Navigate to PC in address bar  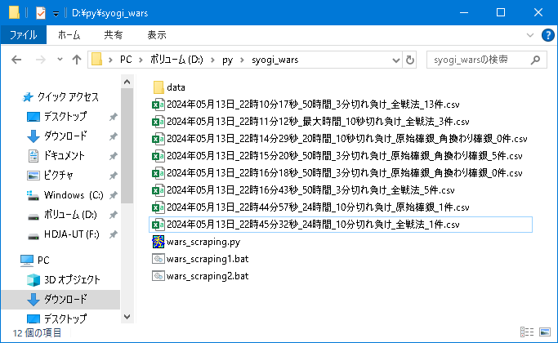pyautogui.click(x=126, y=60)
